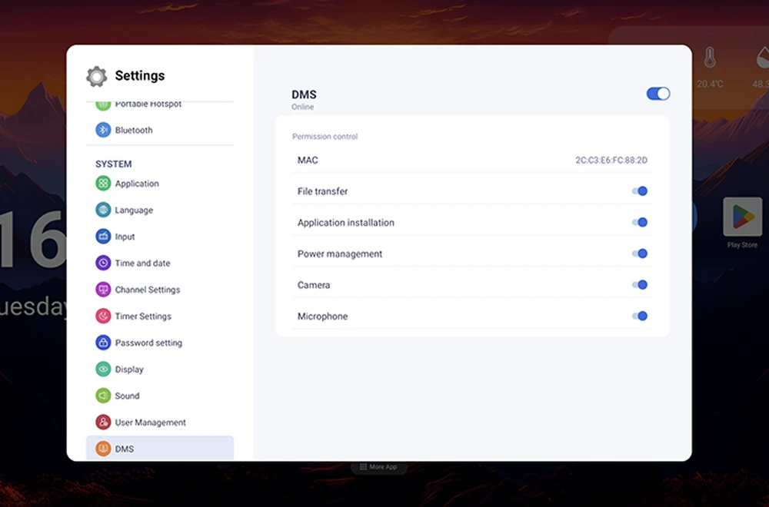Open the Channel Settings label

(x=148, y=290)
